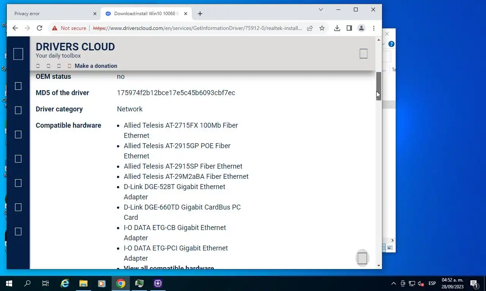
Task: Click the MD5 value 175974f2b12bce17e5c45b6093cbf7ec
Action: point(176,93)
